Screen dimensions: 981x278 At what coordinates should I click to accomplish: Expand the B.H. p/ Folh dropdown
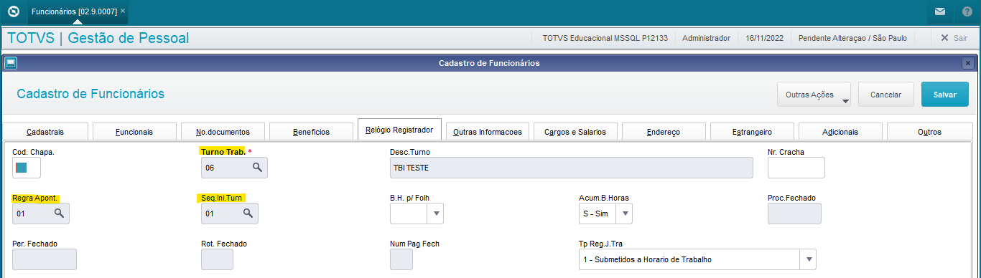(436, 214)
